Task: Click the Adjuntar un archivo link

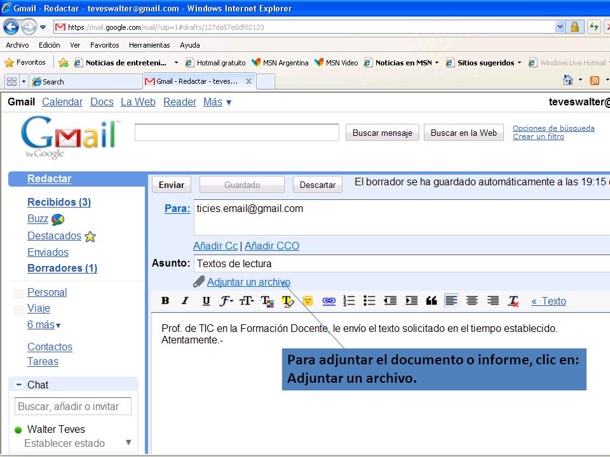Action: (x=248, y=282)
